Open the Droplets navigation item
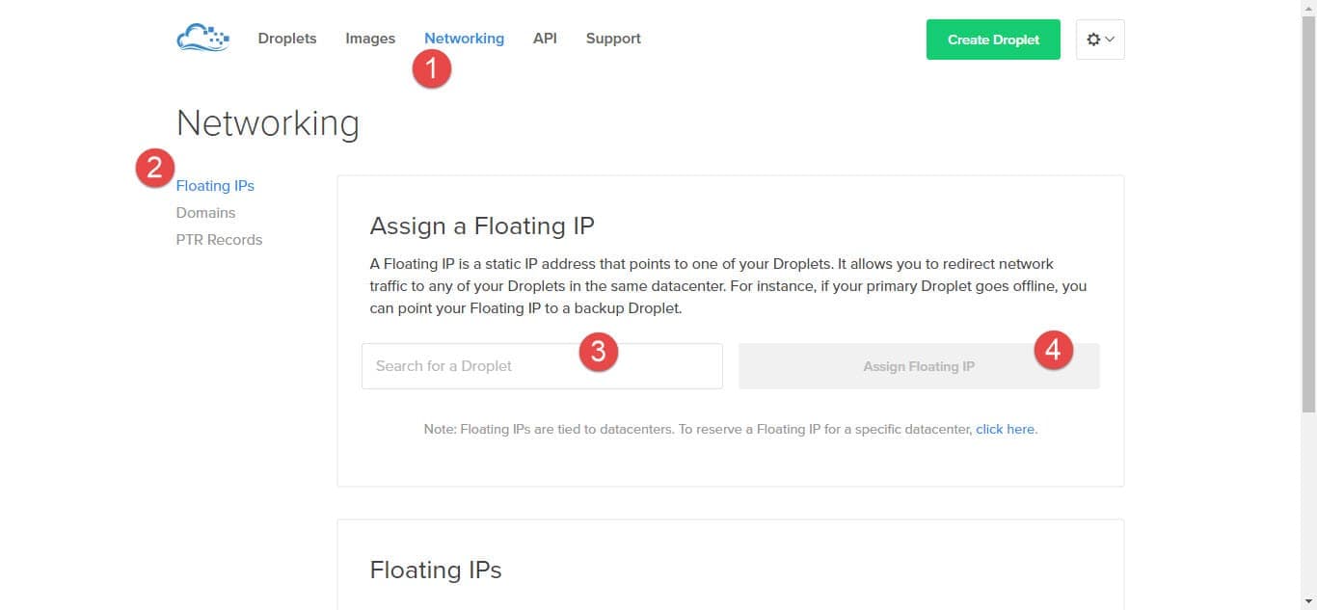 coord(287,39)
